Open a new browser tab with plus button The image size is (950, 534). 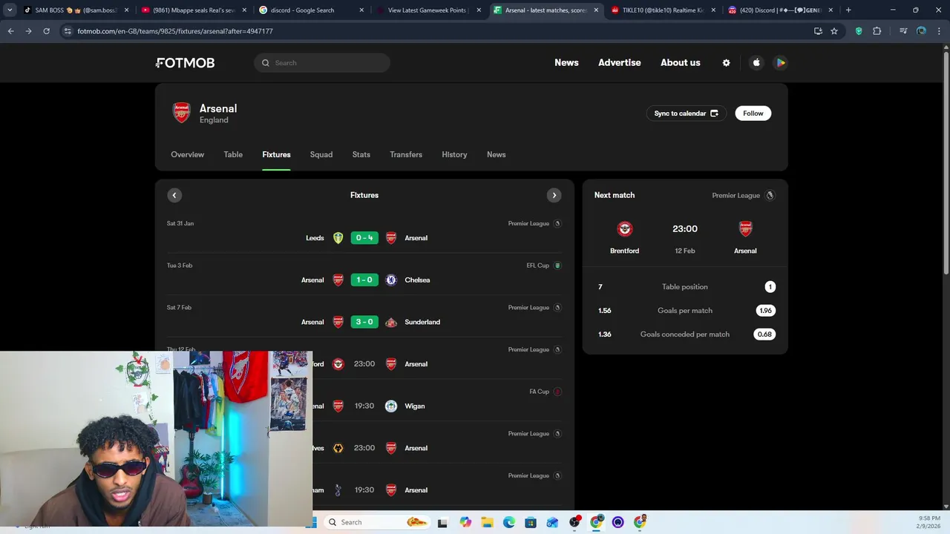(848, 10)
